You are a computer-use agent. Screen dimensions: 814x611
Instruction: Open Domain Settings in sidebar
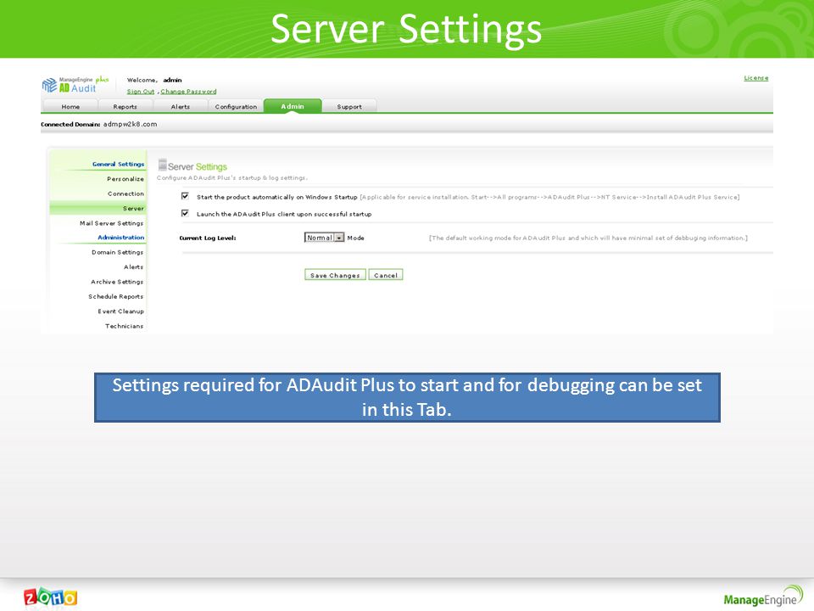click(117, 252)
